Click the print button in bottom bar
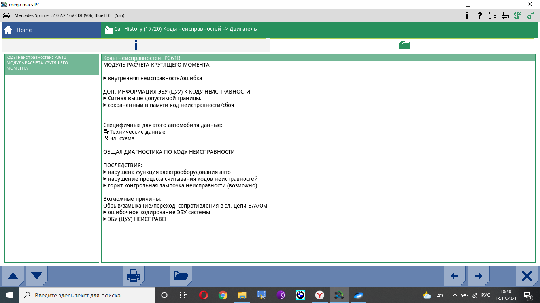The image size is (540, 303). (x=134, y=276)
